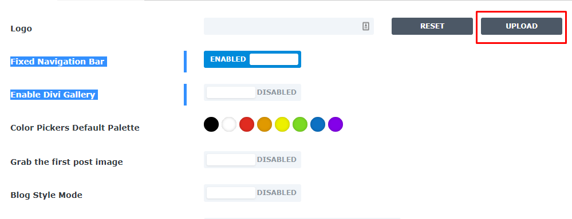The height and width of the screenshot is (219, 572).
Task: Click the highlighted Fixed Navigation Bar label
Action: click(x=58, y=62)
